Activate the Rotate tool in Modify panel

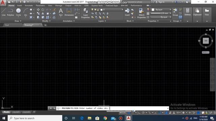click(x=43, y=10)
